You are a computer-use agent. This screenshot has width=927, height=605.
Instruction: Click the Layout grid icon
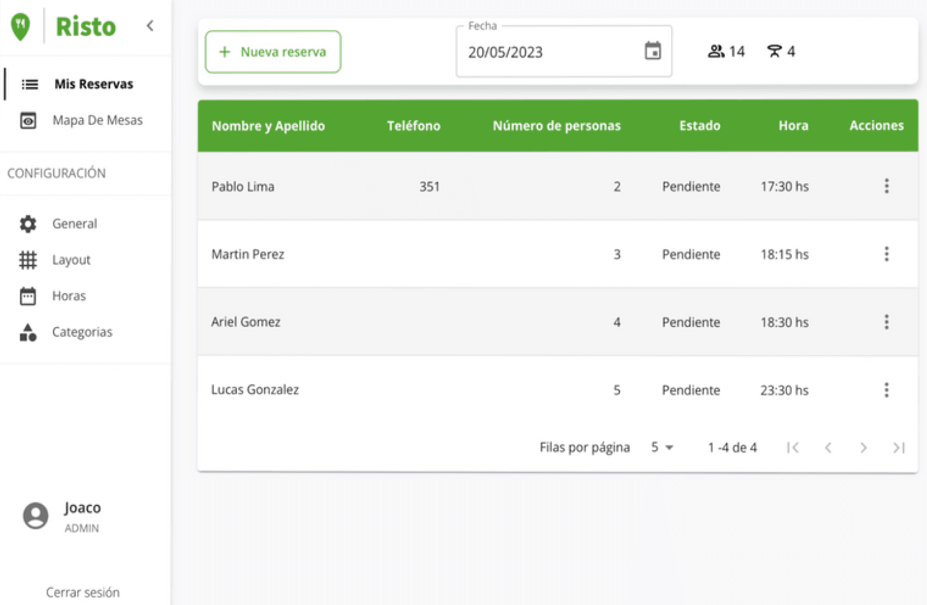coord(28,260)
